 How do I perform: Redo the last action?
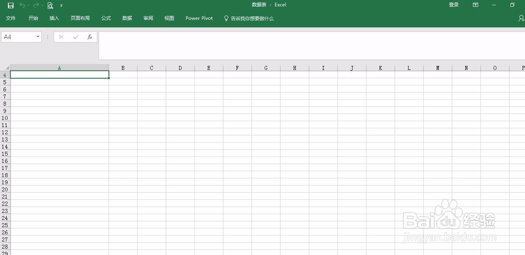click(36, 5)
